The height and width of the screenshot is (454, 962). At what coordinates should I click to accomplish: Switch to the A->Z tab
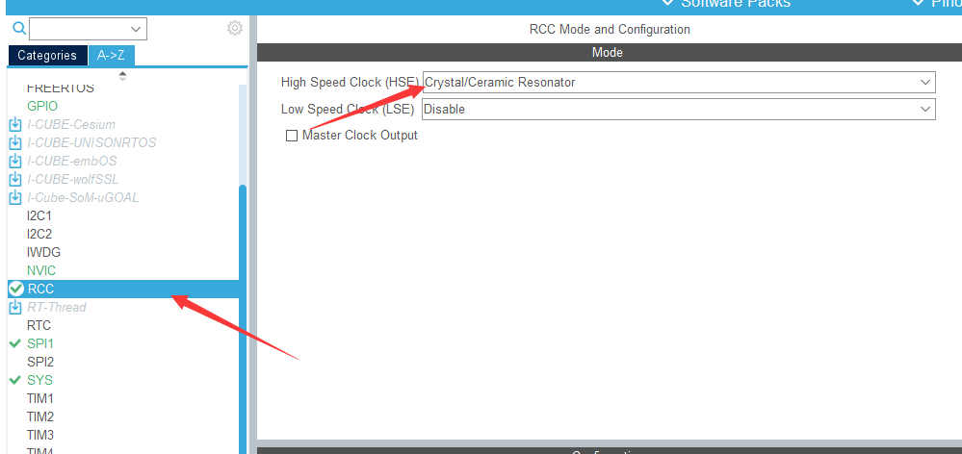tap(111, 55)
